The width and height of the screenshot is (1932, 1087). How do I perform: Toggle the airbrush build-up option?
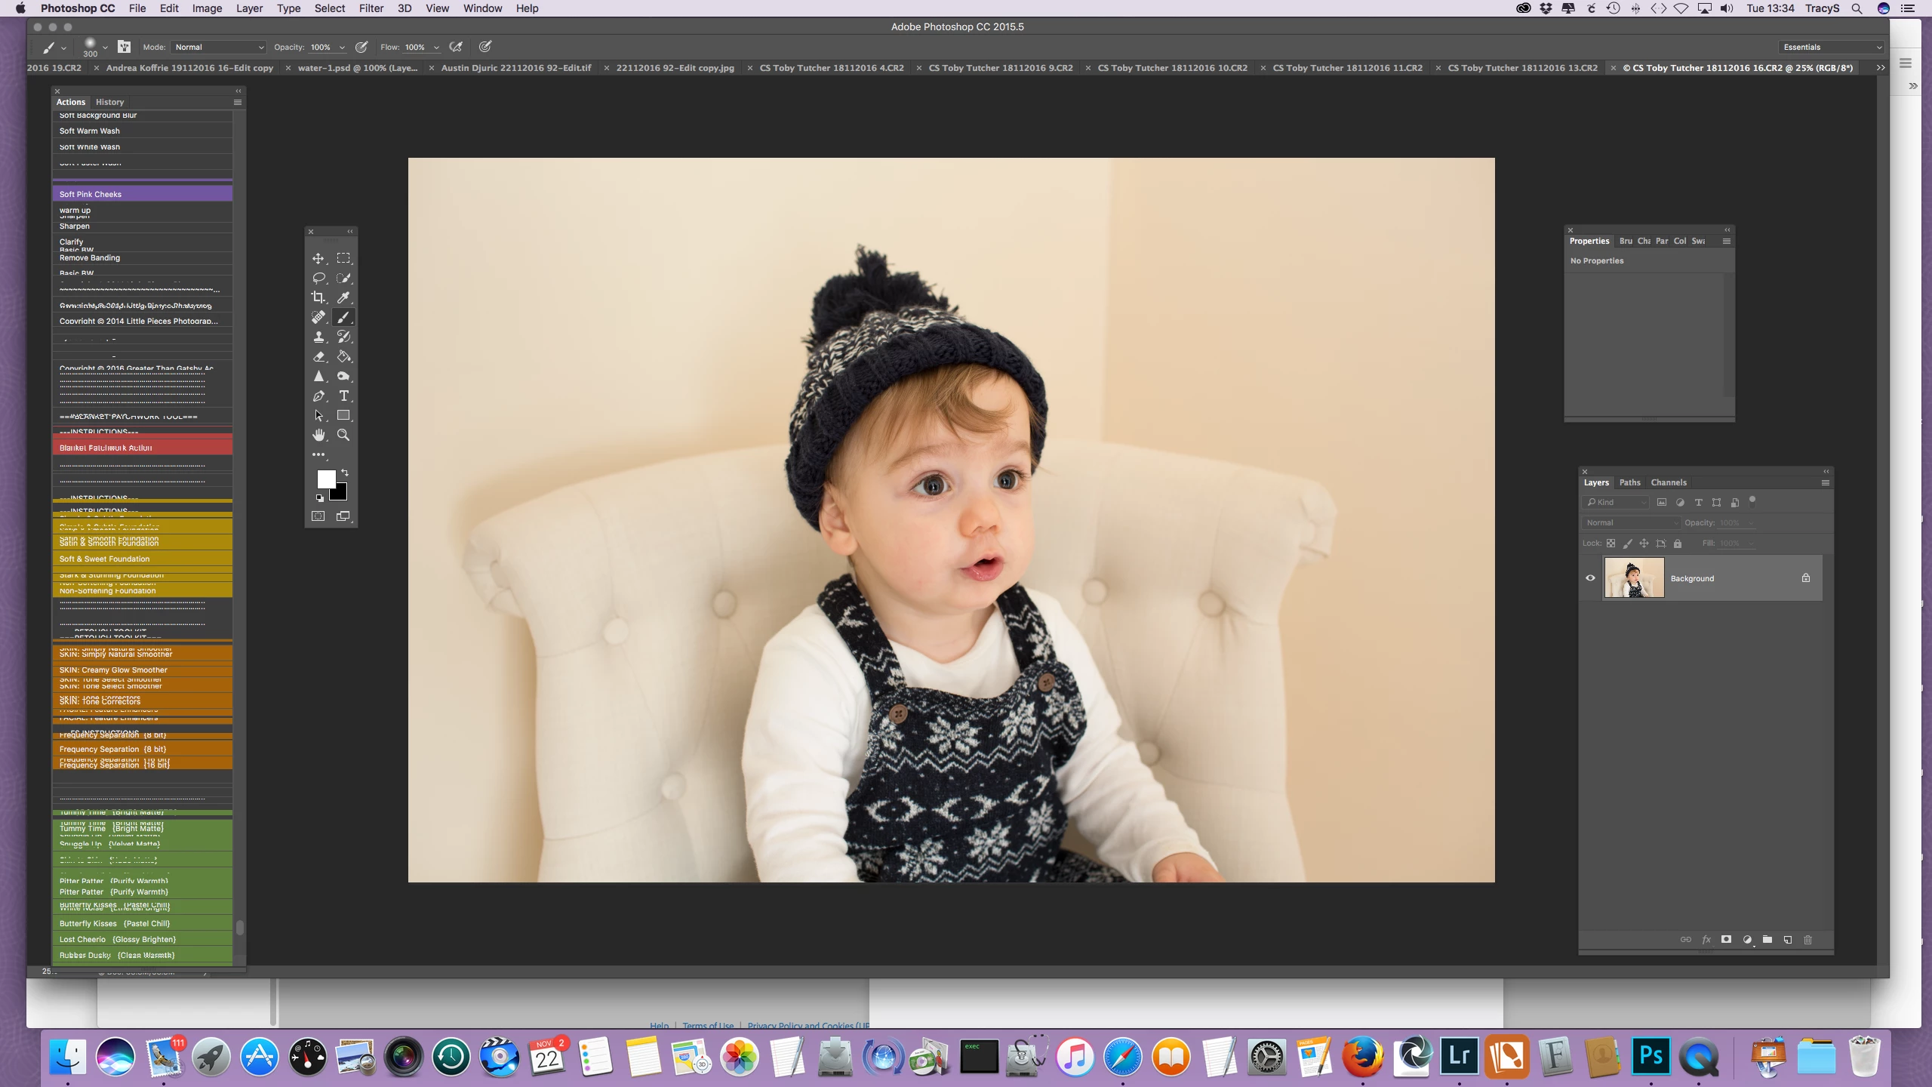(456, 47)
